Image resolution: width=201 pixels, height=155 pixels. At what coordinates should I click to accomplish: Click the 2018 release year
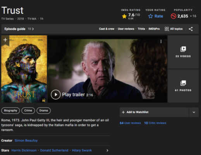(21, 19)
